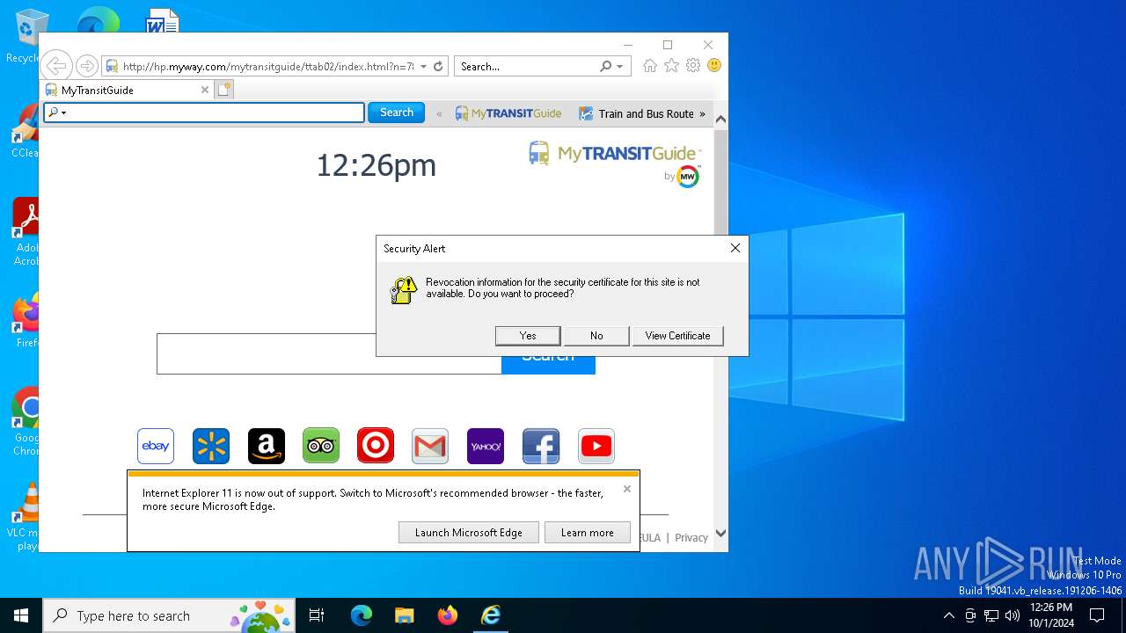Open File Explorer from the taskbar

405,615
